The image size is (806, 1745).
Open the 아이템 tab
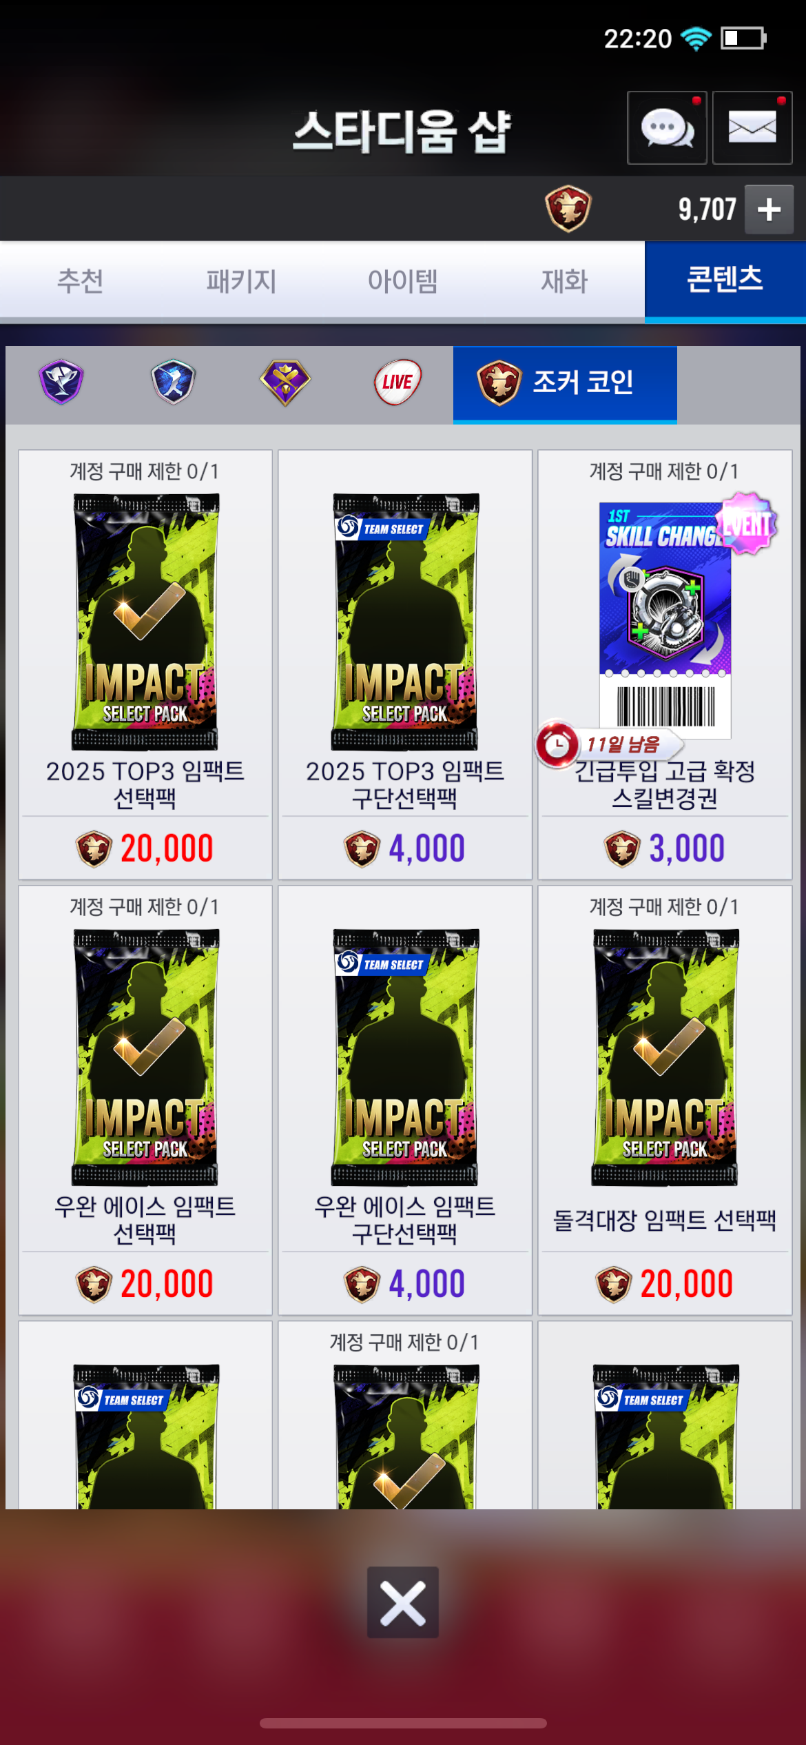[403, 280]
